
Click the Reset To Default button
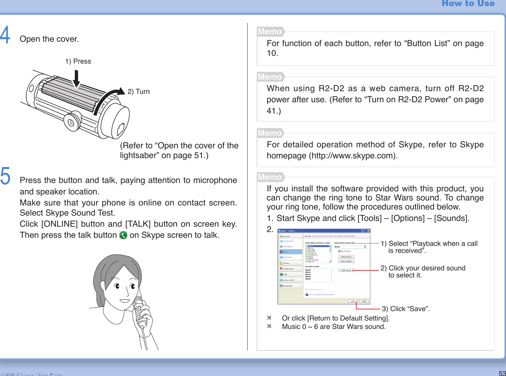pyautogui.click(x=346, y=261)
